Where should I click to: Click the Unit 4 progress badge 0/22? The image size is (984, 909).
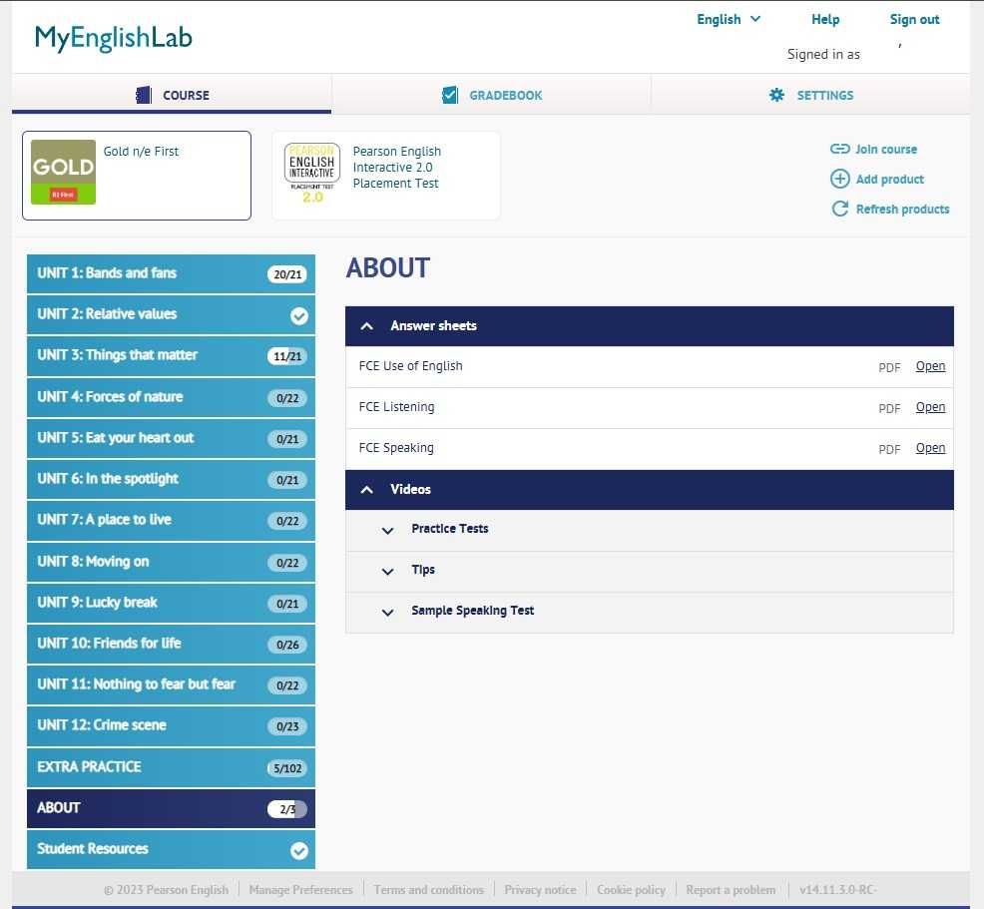[x=287, y=398]
